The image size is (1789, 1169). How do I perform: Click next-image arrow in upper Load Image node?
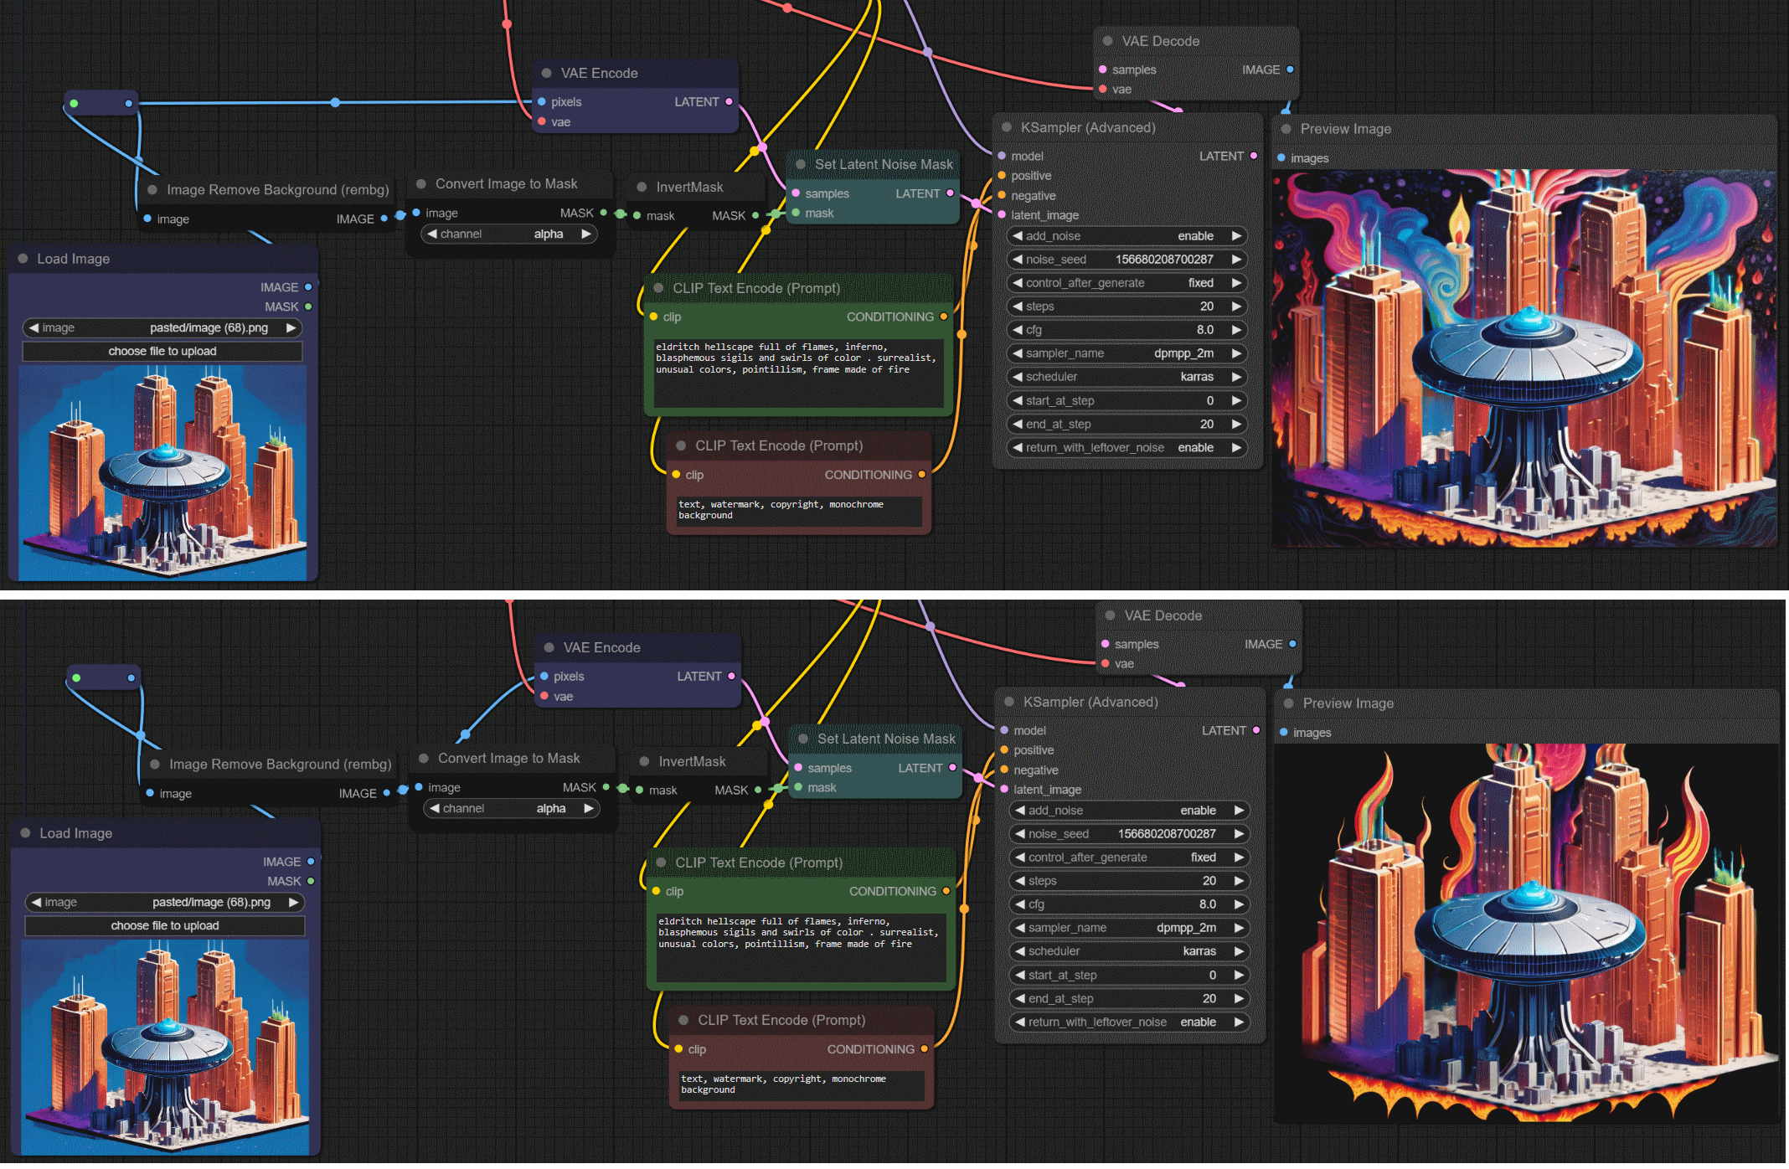click(x=291, y=328)
